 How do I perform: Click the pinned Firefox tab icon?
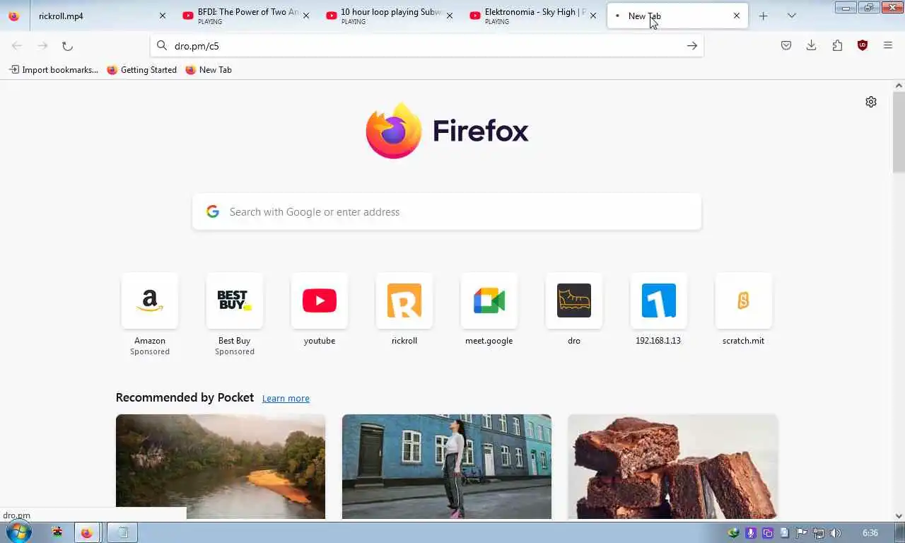tap(13, 16)
